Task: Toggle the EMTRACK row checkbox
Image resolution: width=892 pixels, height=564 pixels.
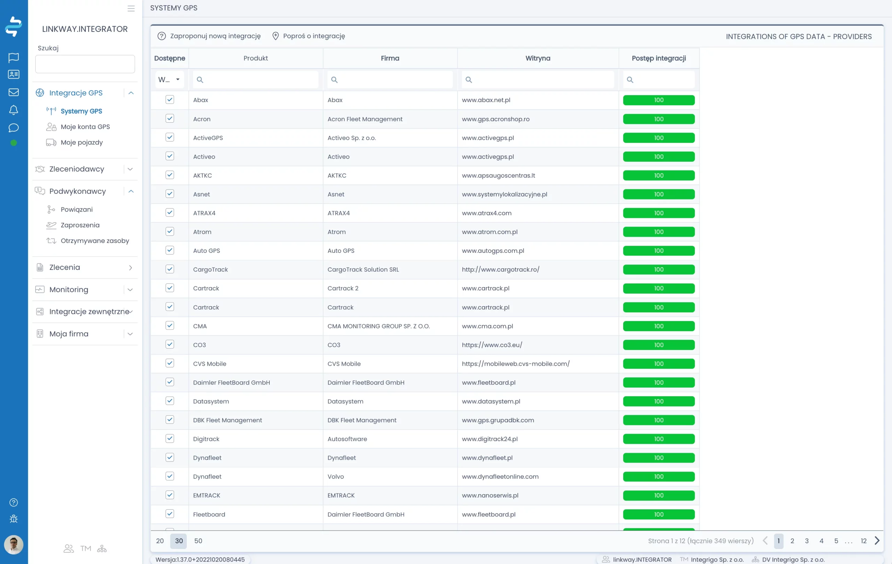Action: coord(170,495)
